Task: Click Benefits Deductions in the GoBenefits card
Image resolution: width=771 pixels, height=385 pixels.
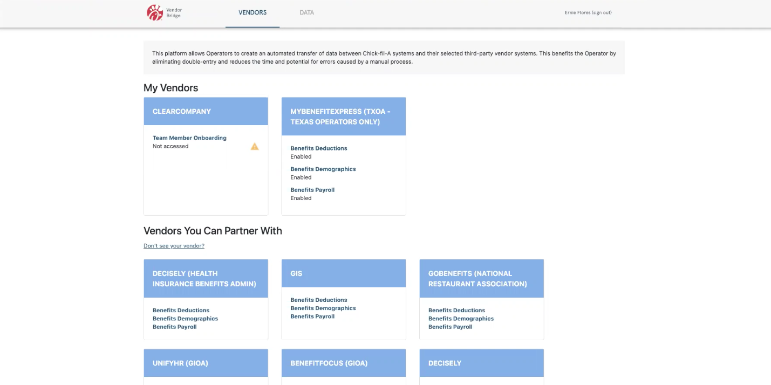Action: [x=456, y=311]
